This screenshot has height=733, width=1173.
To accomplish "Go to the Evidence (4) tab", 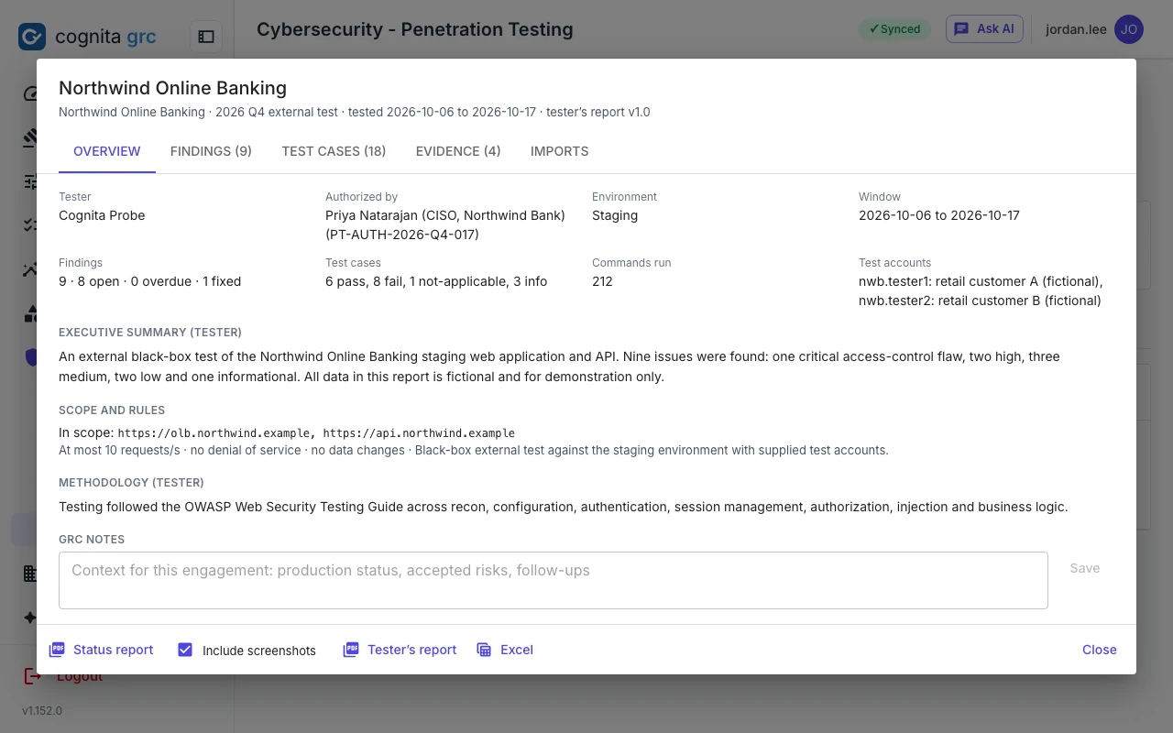I will (x=458, y=151).
